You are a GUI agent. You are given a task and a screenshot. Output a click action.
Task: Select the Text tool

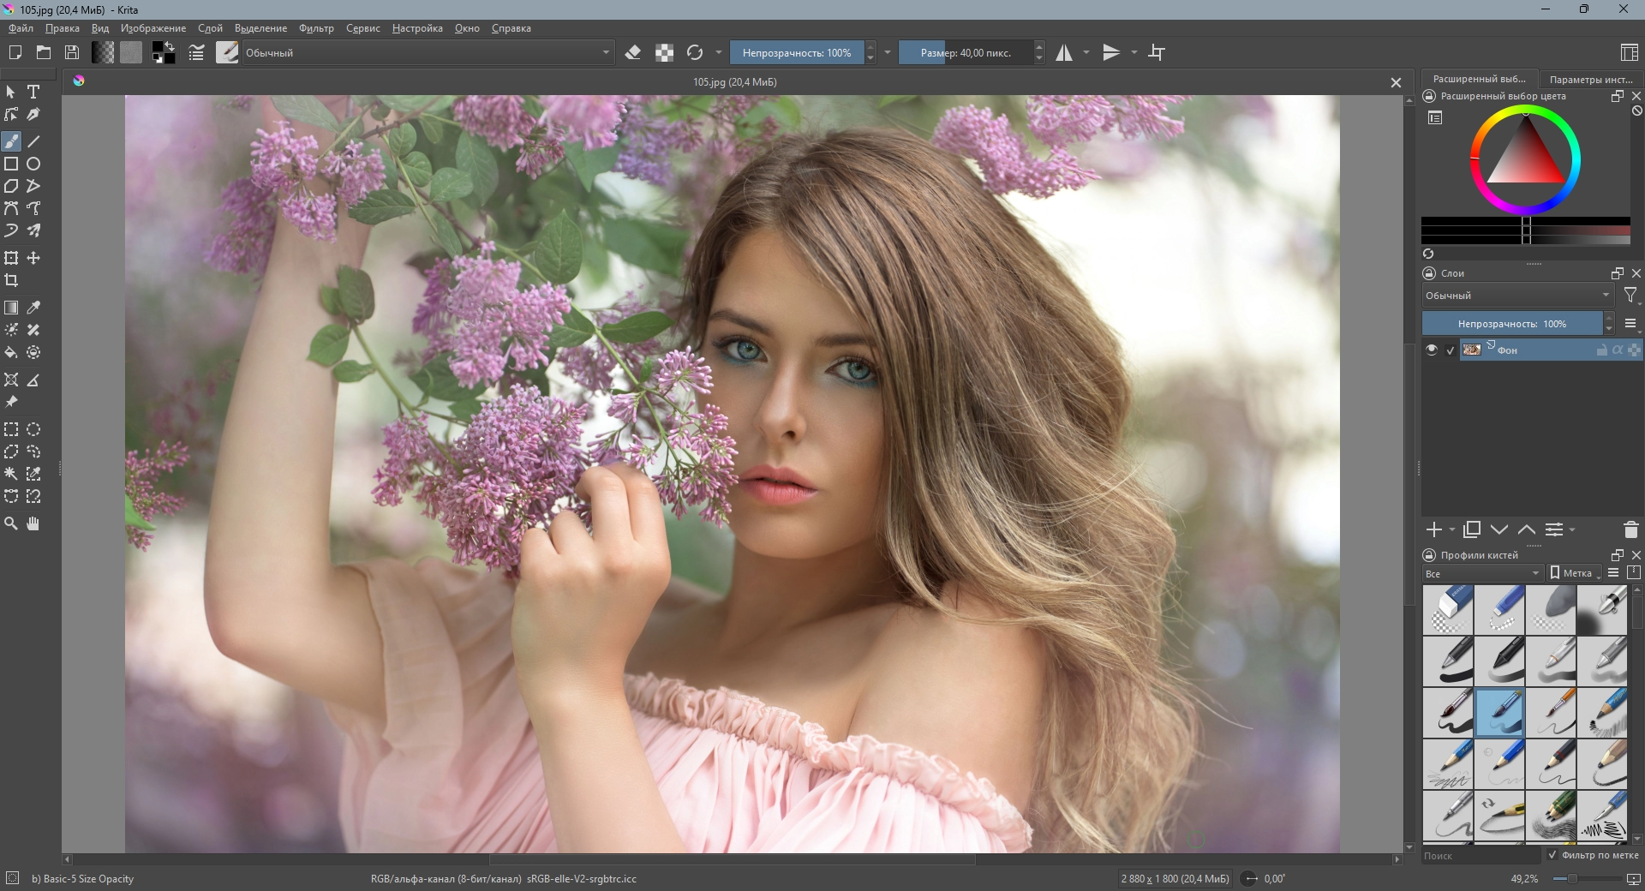coord(33,92)
